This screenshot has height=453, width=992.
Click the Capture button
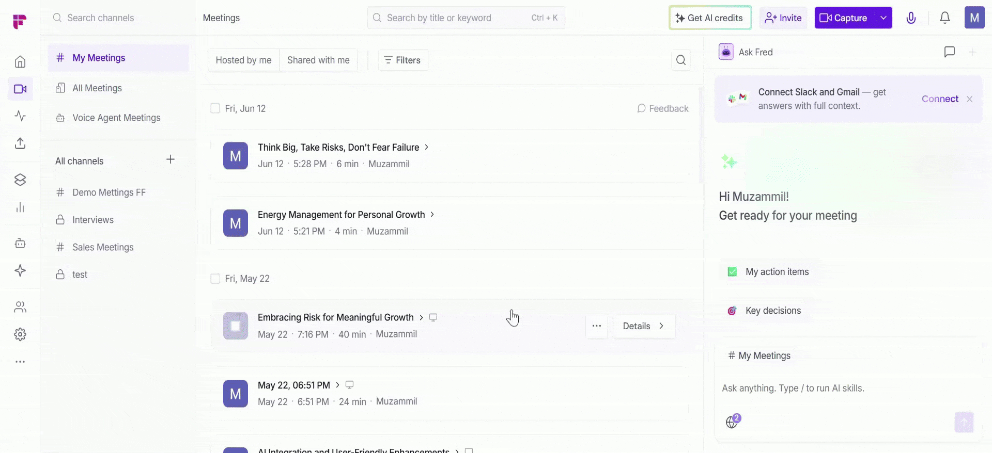845,18
